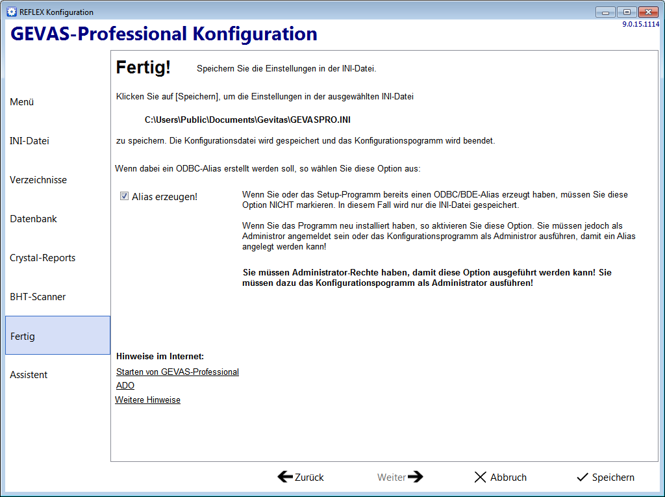The width and height of the screenshot is (665, 497).
Task: Open 'Starten von GEVAS-Professional' link
Action: click(177, 372)
